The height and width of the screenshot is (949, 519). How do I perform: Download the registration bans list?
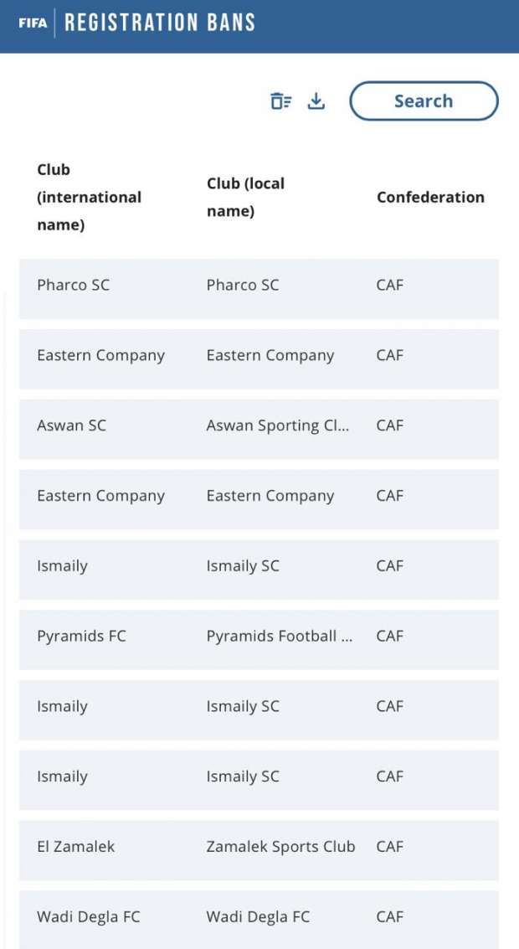point(316,101)
